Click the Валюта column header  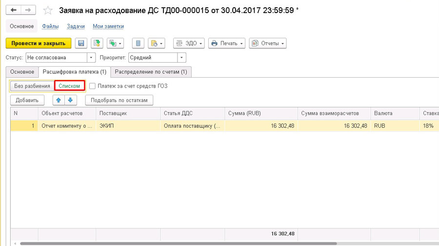[x=395, y=113]
